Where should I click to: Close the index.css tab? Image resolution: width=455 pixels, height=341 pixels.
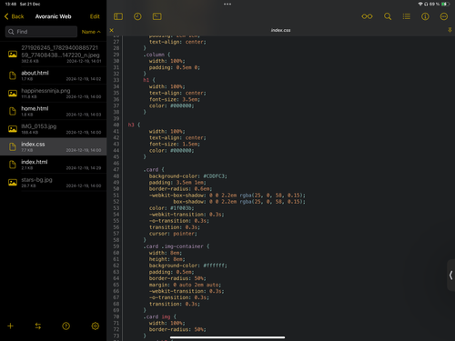pos(111,30)
